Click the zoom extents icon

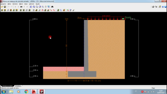34,7
